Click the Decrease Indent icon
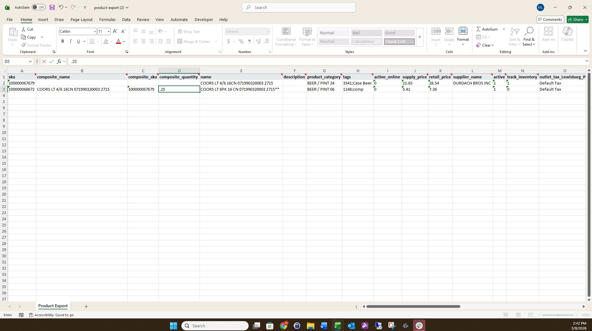The image size is (592, 331). [x=160, y=41]
